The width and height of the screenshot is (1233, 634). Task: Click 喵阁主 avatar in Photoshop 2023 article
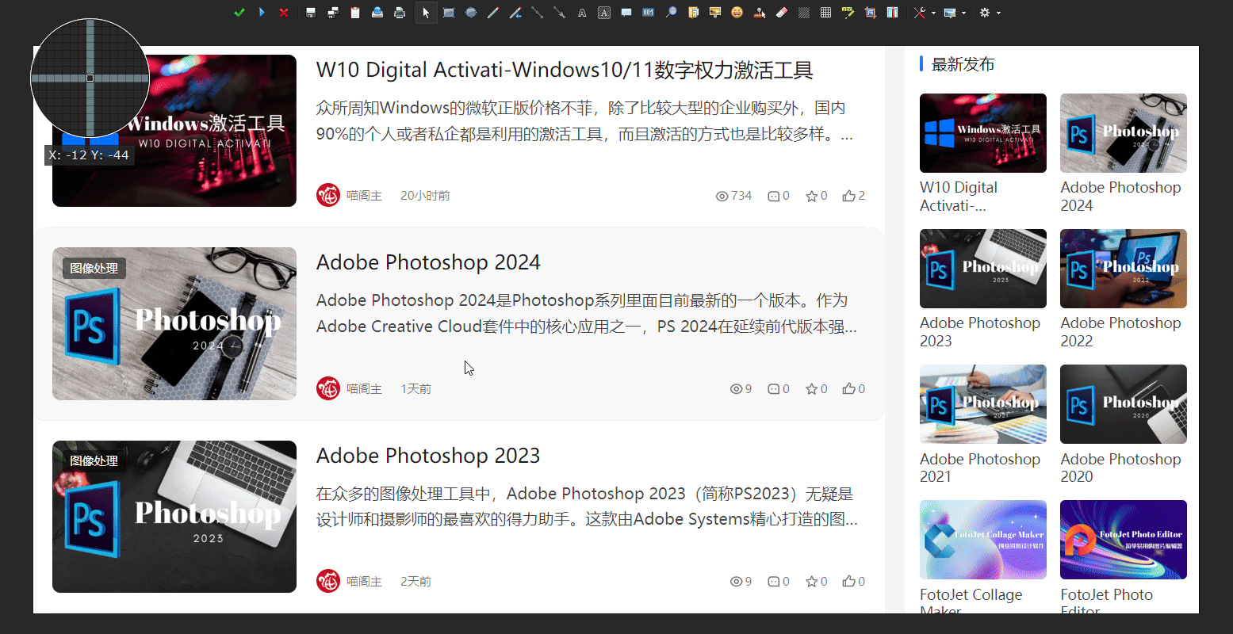click(328, 581)
